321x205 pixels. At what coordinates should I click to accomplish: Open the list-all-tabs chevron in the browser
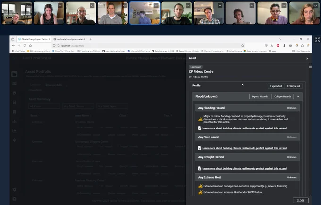point(280,39)
